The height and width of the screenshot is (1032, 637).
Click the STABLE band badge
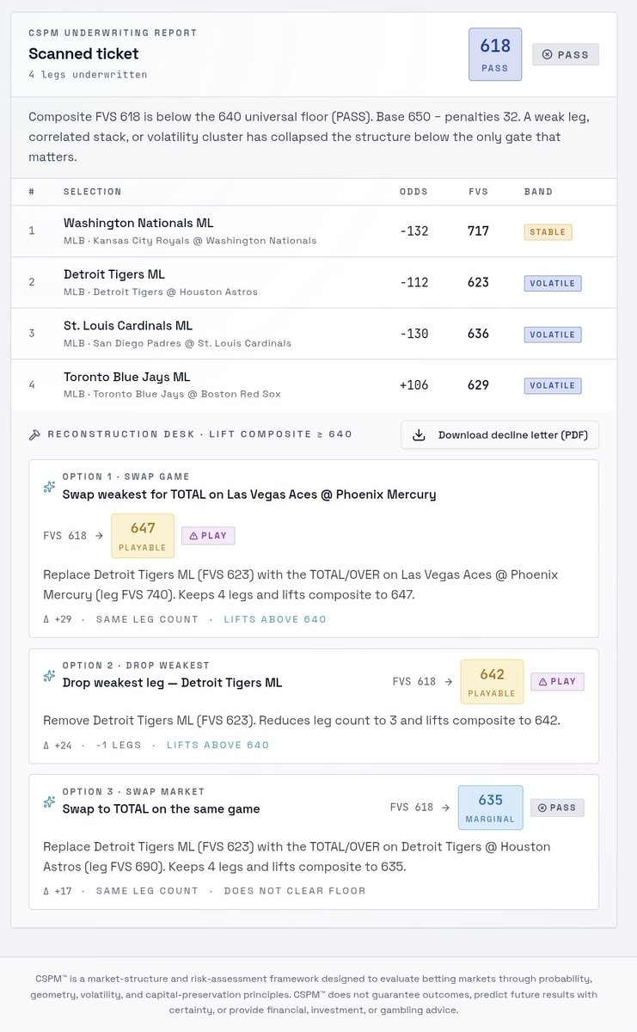(x=548, y=231)
